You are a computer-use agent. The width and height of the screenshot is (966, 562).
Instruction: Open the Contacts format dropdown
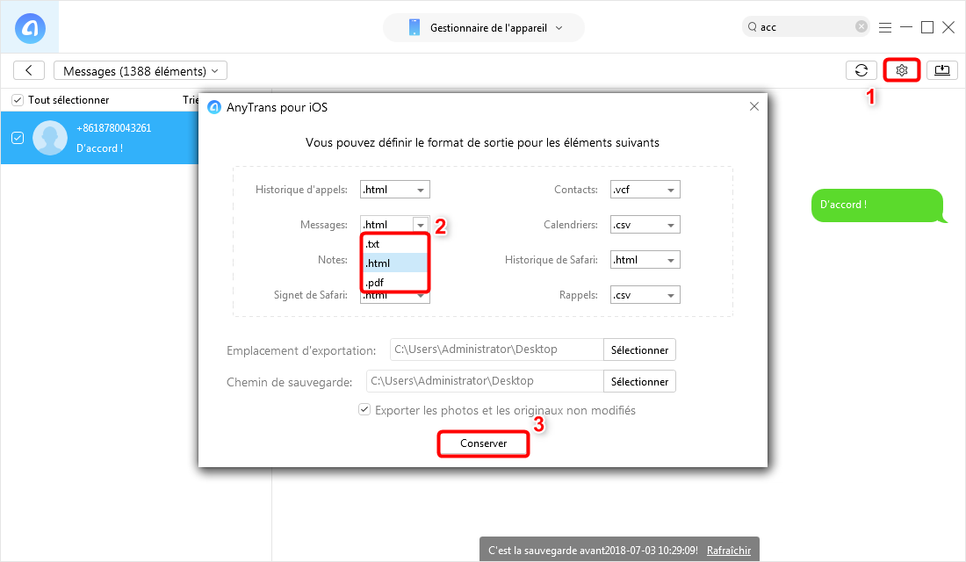645,190
